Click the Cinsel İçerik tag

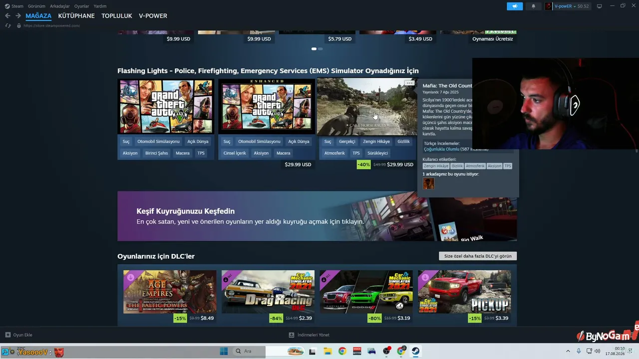tap(235, 153)
